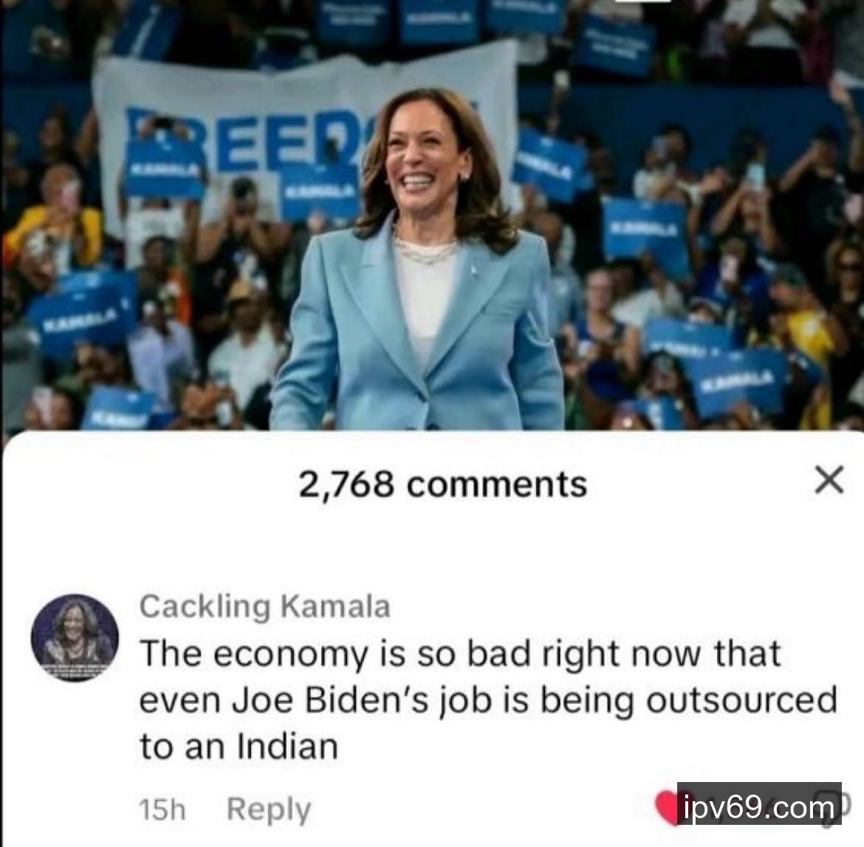This screenshot has width=864, height=847.
Task: Reply to the Cackling Kamala comment
Action: (x=269, y=809)
